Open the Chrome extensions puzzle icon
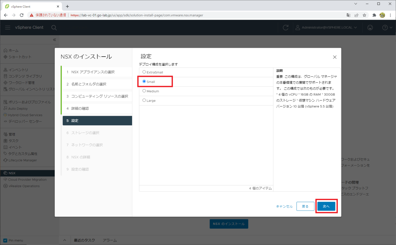 click(x=374, y=15)
